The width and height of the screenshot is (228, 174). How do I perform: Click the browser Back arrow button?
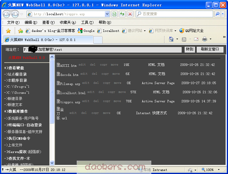[7, 14]
